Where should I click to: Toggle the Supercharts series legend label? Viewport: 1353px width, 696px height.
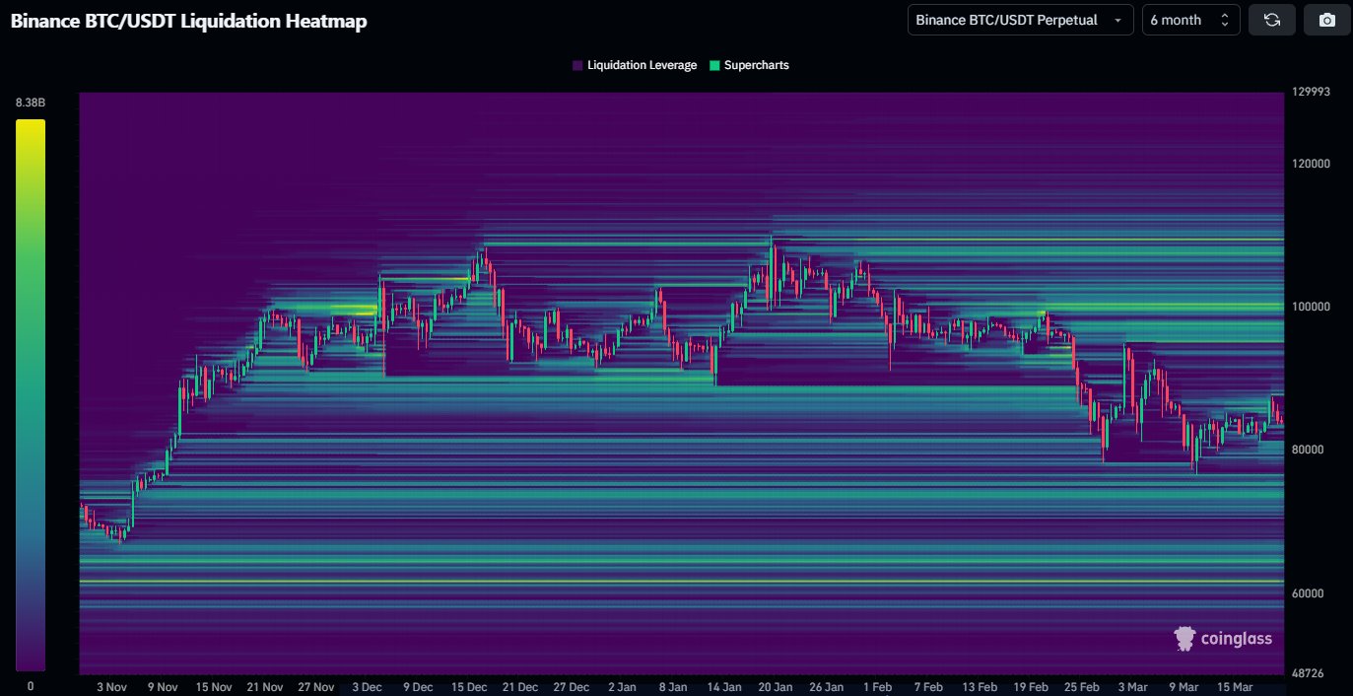[x=756, y=66]
